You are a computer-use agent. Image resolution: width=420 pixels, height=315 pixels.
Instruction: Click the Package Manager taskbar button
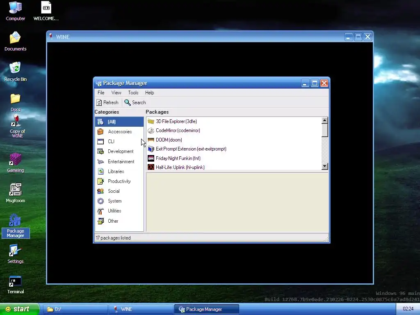207,309
